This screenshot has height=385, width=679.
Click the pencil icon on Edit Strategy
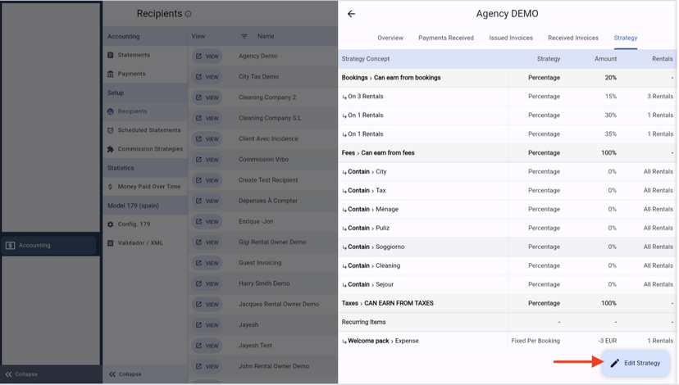[x=615, y=363]
